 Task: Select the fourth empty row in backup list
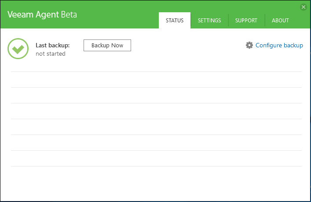click(156, 127)
